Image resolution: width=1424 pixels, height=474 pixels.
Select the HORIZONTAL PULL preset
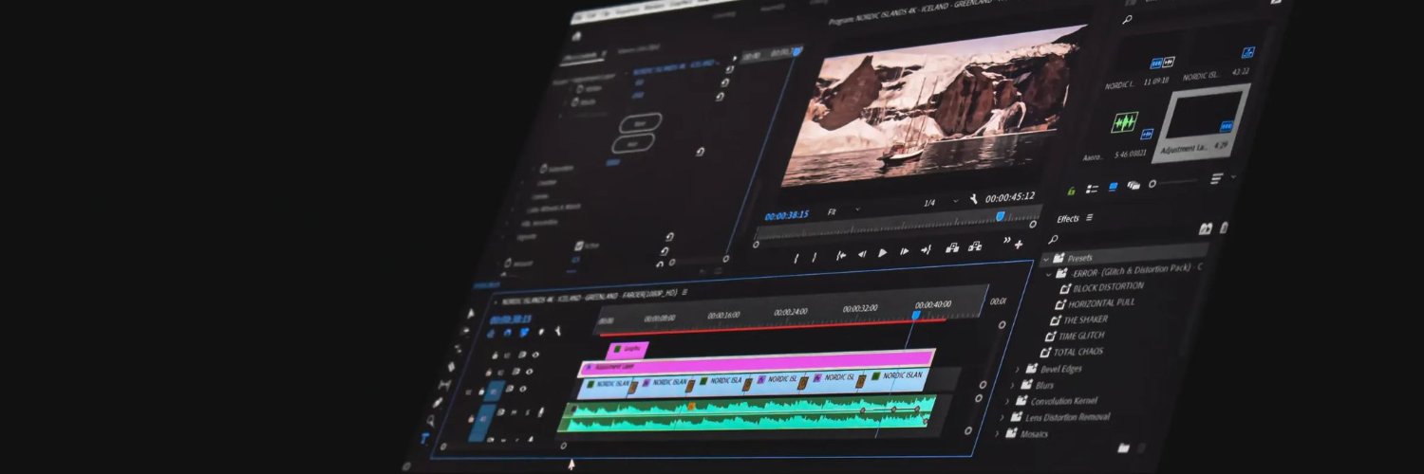click(x=1100, y=303)
